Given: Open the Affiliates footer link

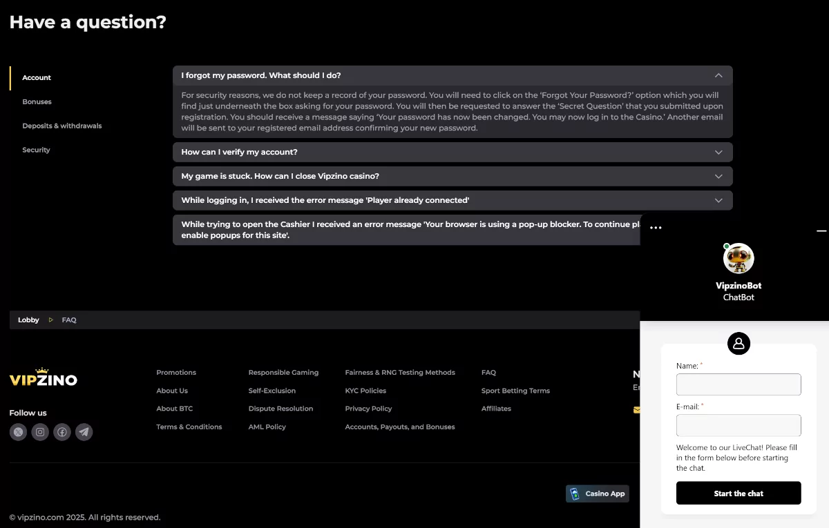Looking at the screenshot, I should (x=496, y=409).
